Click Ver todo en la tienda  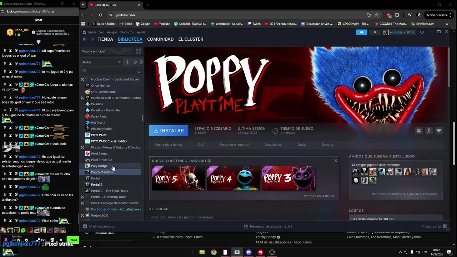click(x=319, y=196)
